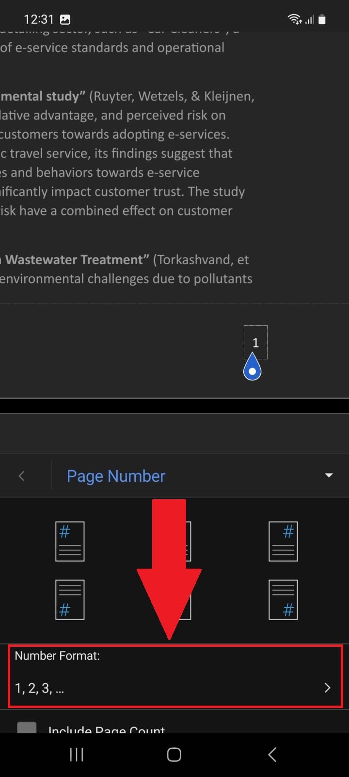Tap the page number field showing "1"
The image size is (349, 777).
coord(255,342)
